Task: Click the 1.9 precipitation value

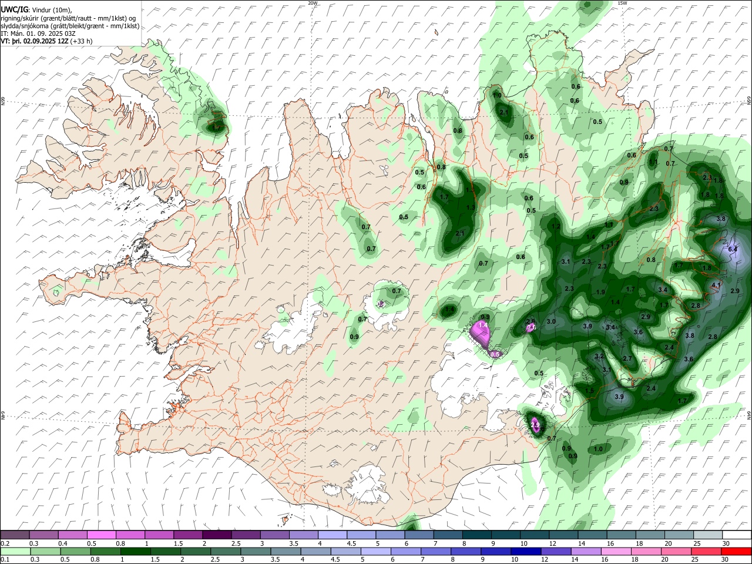Action: click(x=600, y=293)
